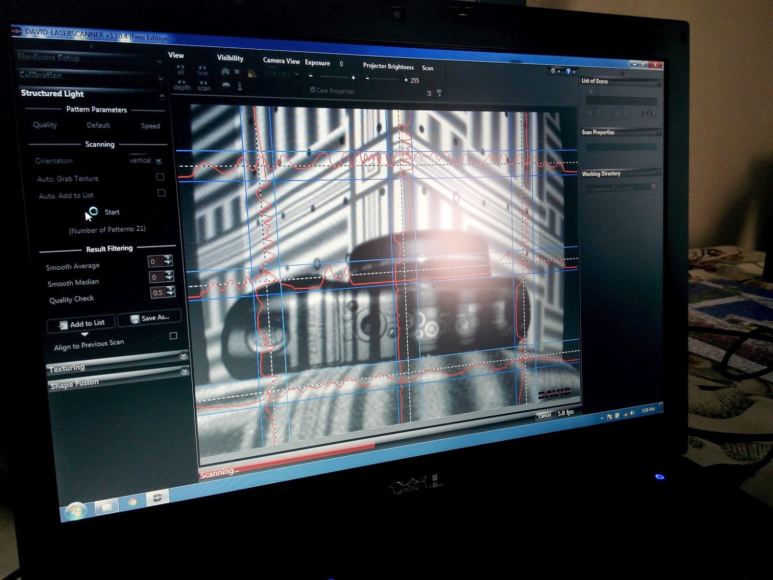Step Quality Check value spinner
Viewport: 773px width, 580px height.
click(x=171, y=291)
